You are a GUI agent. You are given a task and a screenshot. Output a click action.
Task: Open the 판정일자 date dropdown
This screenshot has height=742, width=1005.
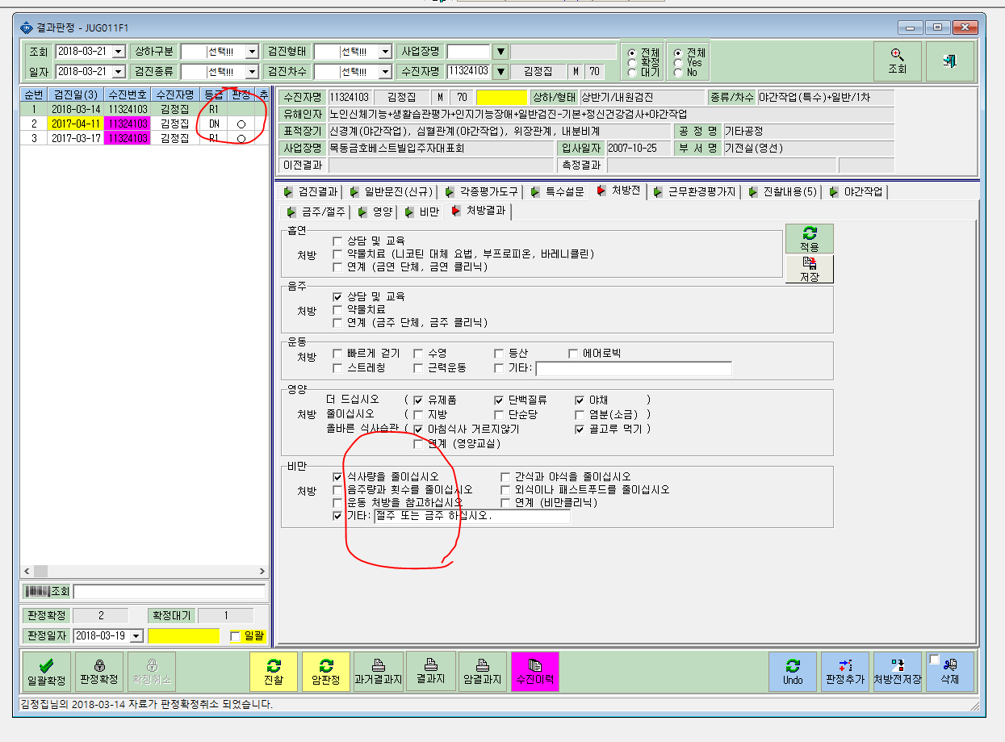point(136,635)
